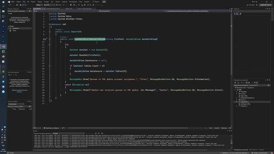Open the member navigation dropdown with LoadXmlDataToDataGridView

tap(198, 11)
